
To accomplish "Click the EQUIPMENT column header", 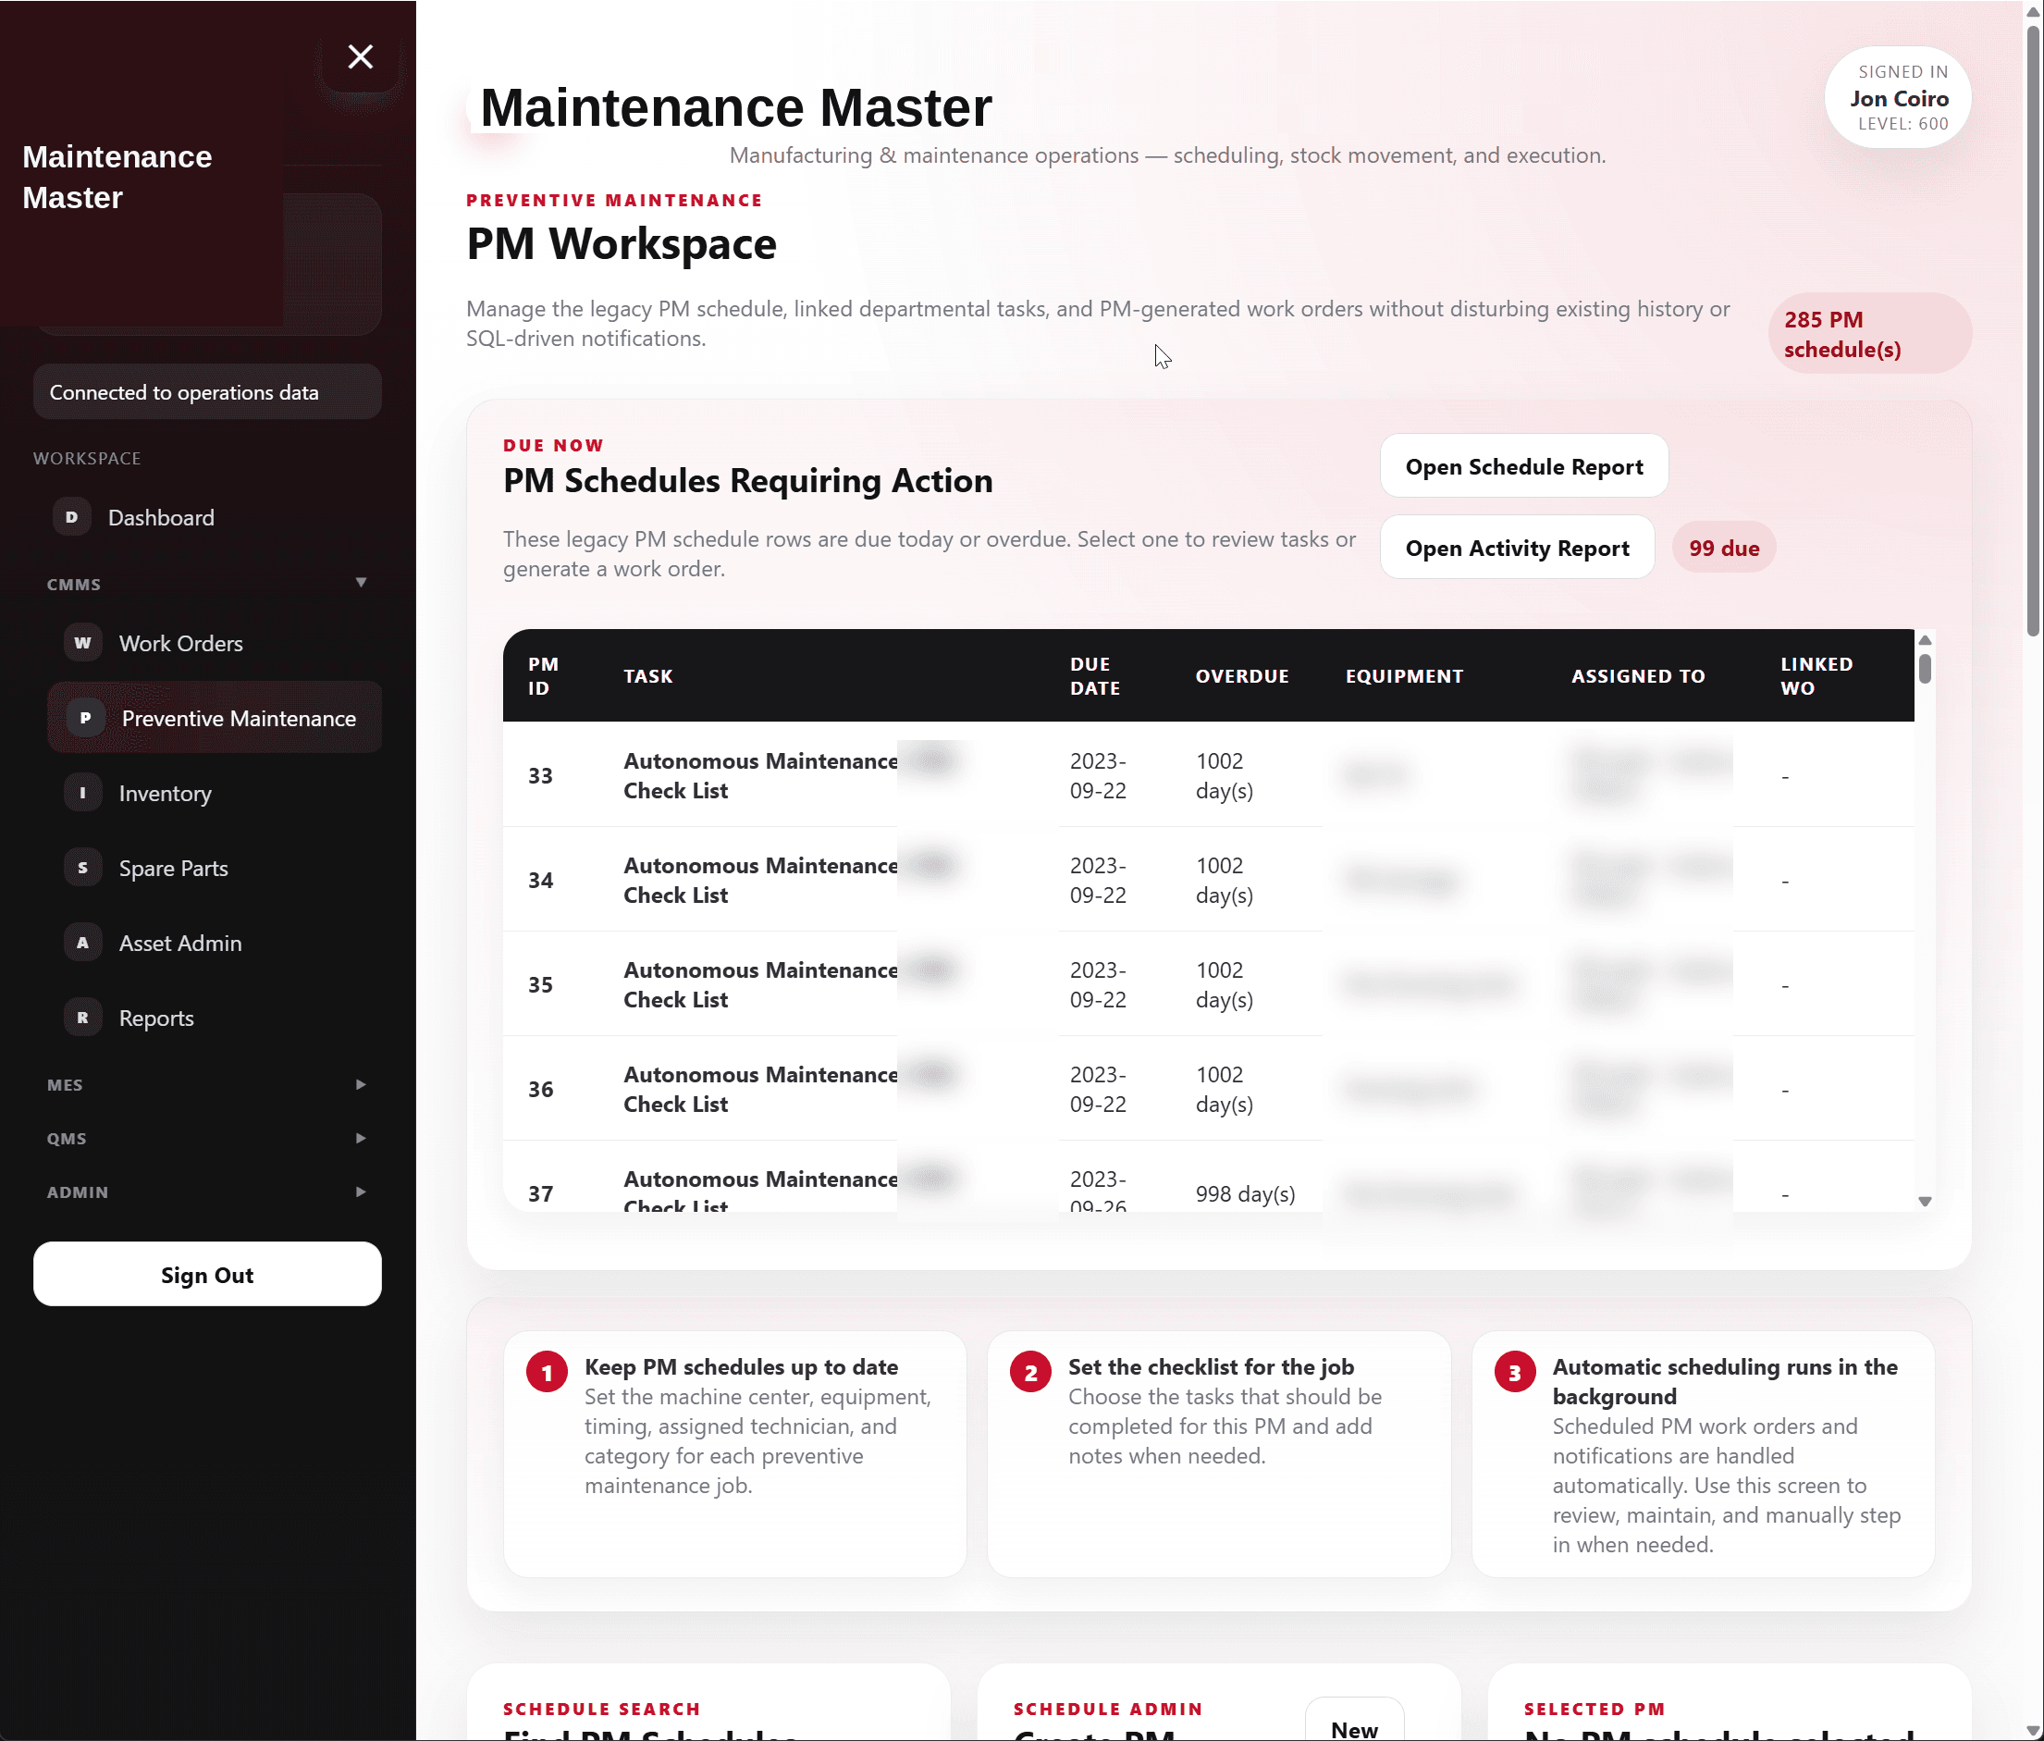I will tap(1404, 676).
